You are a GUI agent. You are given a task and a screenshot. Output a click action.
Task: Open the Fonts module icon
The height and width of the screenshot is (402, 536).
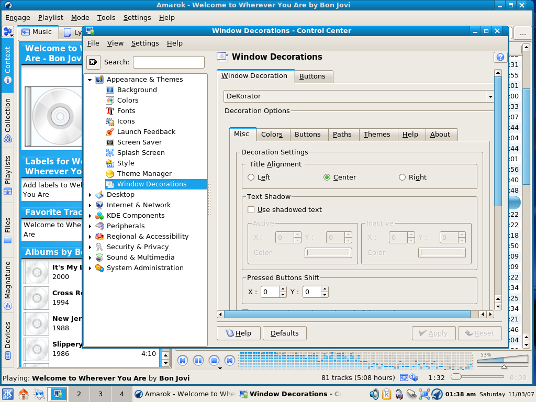[x=110, y=111]
